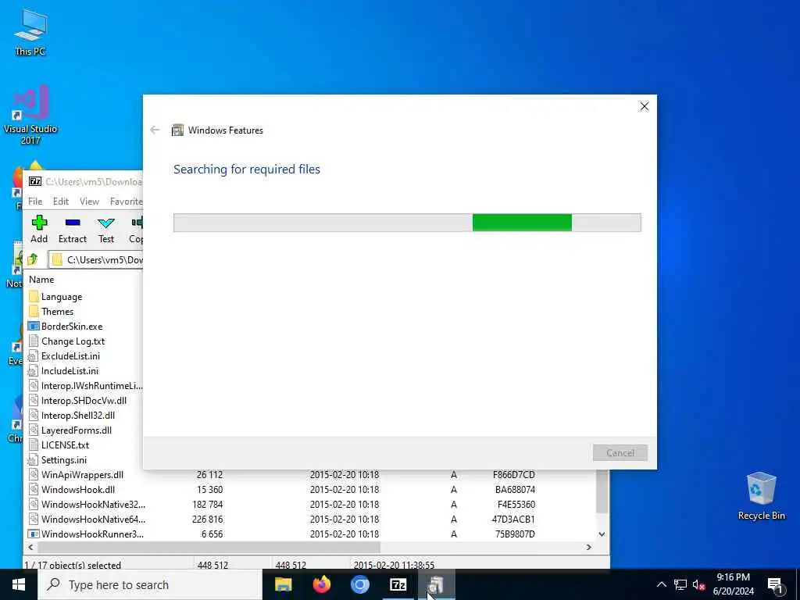This screenshot has width=800, height=600.
Task: Click BorderSkin.exe file icon
Action: coord(34,327)
